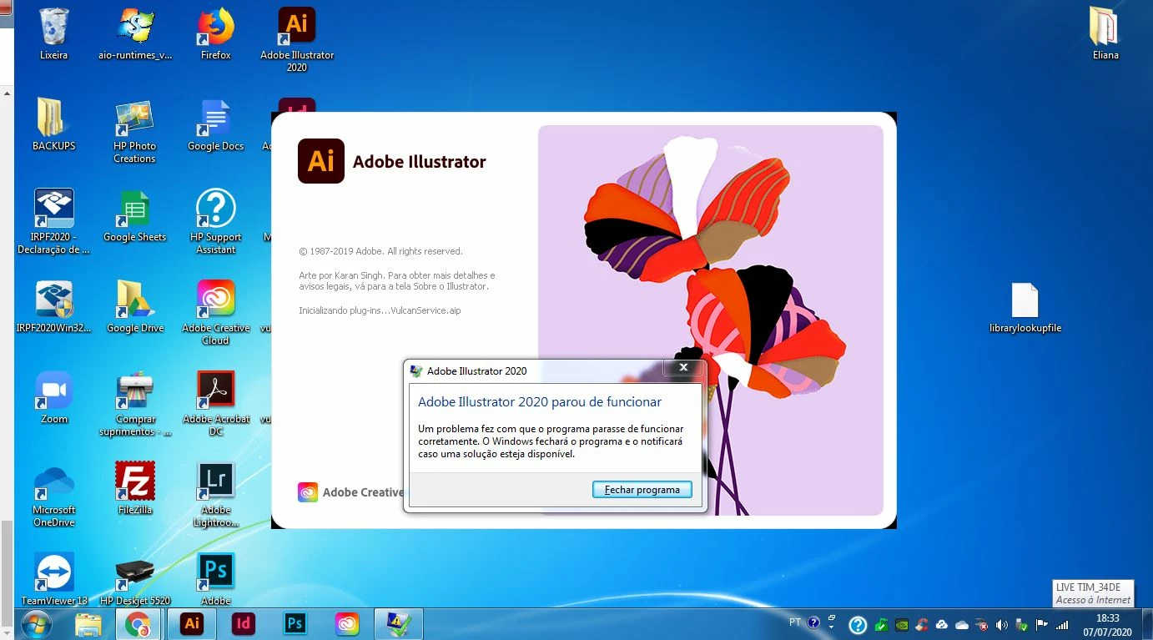Click the Illustrator Ai logo on the splash

[x=321, y=161]
